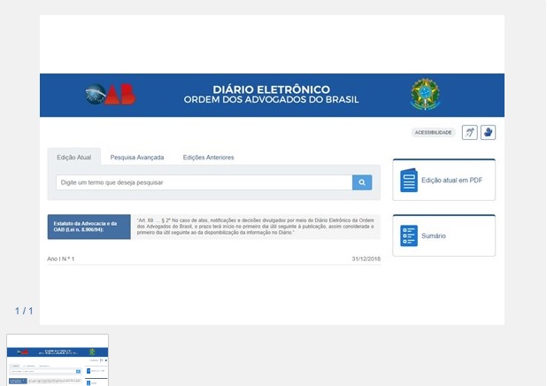Switch to Pesquisa Avançada tab
547x386 pixels.
(x=136, y=158)
